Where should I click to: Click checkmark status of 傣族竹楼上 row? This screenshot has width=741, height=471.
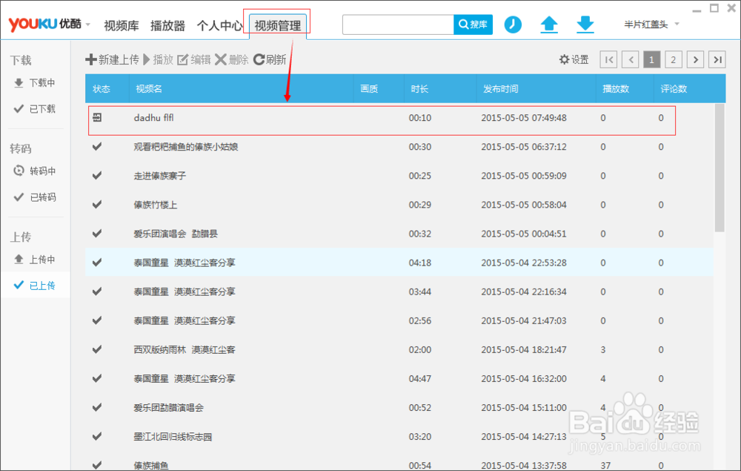point(97,205)
